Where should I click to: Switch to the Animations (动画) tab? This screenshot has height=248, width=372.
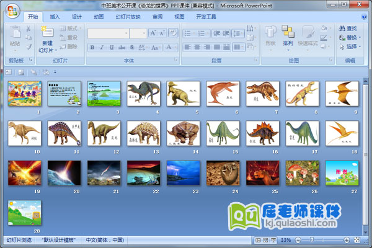(x=98, y=17)
